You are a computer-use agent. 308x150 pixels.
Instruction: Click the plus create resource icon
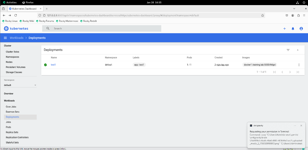(x=285, y=28)
